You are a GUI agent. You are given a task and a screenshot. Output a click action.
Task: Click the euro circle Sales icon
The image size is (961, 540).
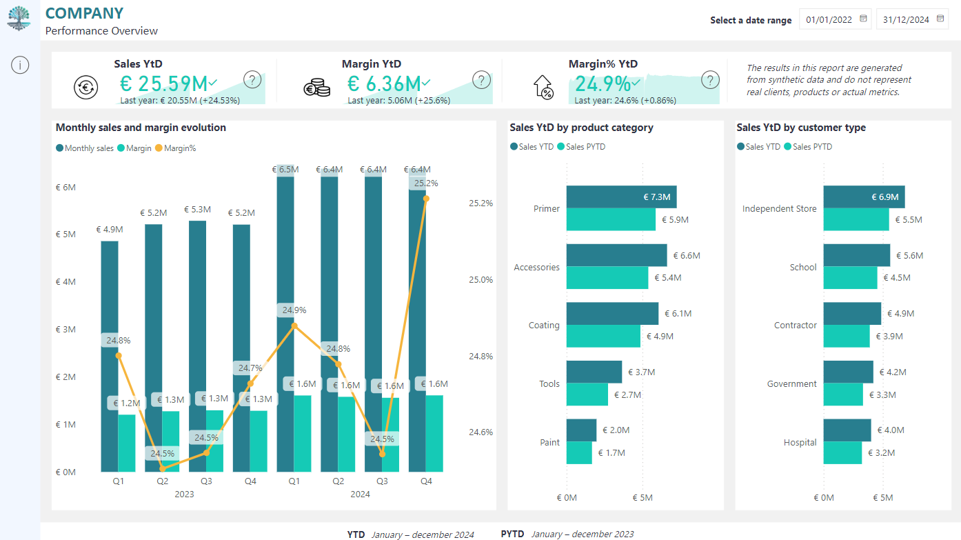tap(86, 87)
